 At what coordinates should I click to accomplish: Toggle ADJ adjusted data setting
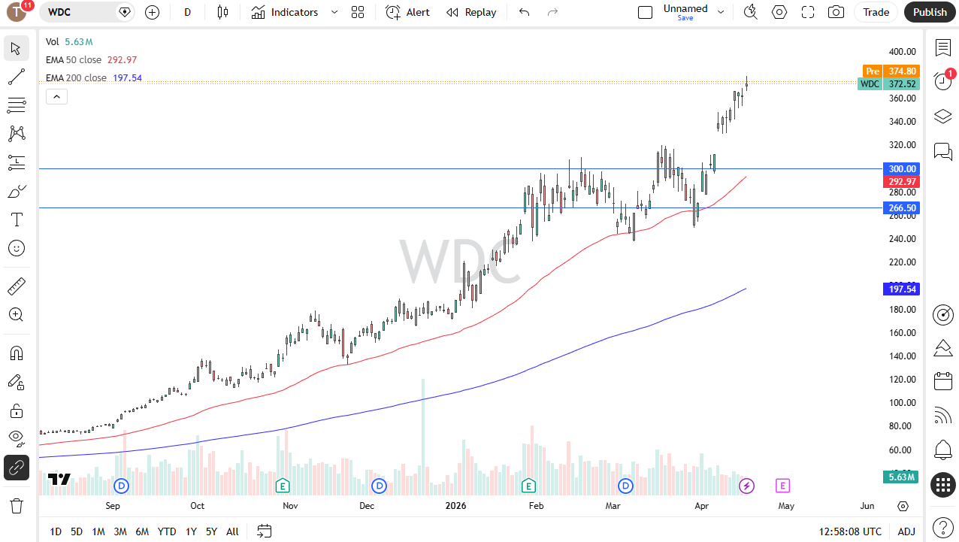906,531
